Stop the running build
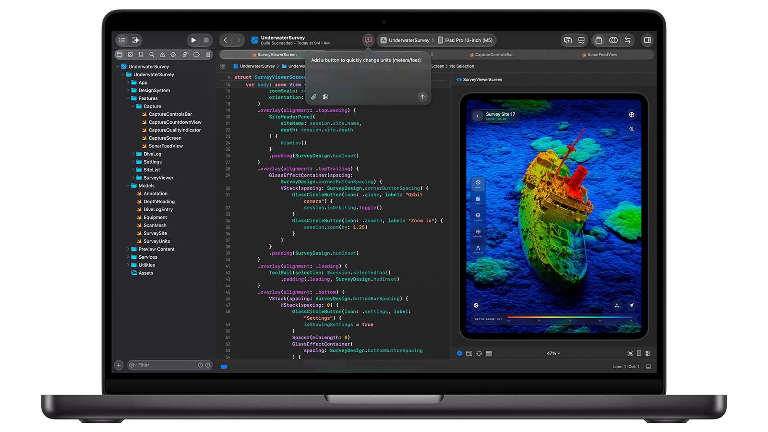 click(206, 40)
